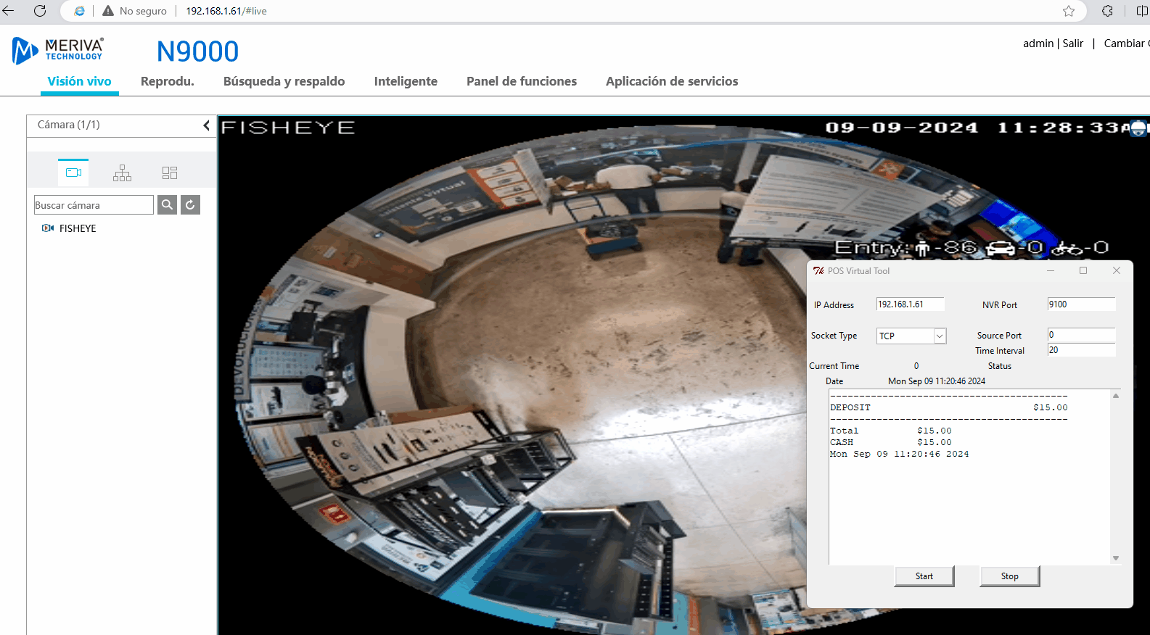The width and height of the screenshot is (1150, 635).
Task: Click the dome camera icon on video
Action: click(1138, 128)
